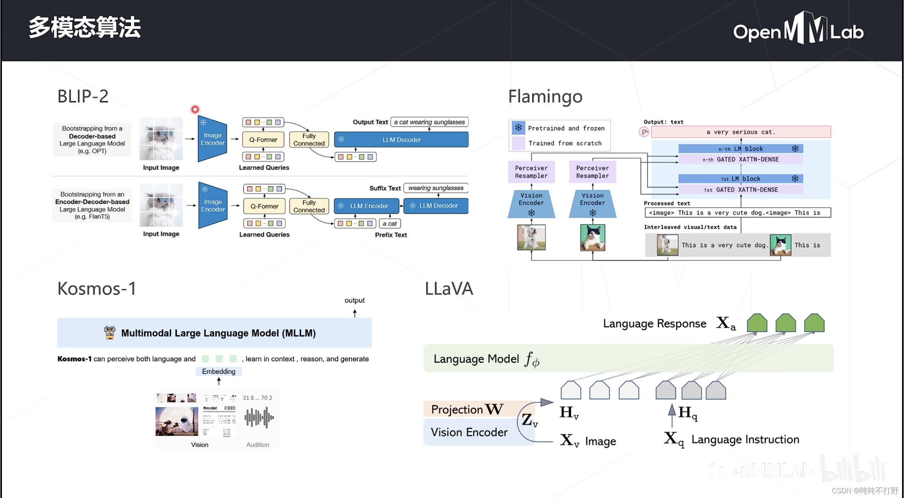Screen dimensions: 904x498
Task: Click the snowflake on the 1st LM block
Action: (x=795, y=179)
